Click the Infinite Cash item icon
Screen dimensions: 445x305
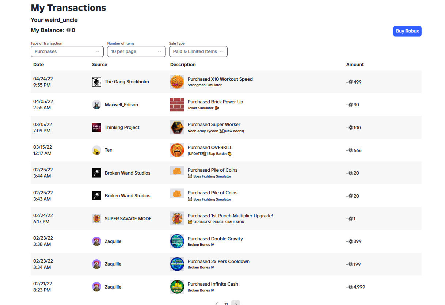177,287
